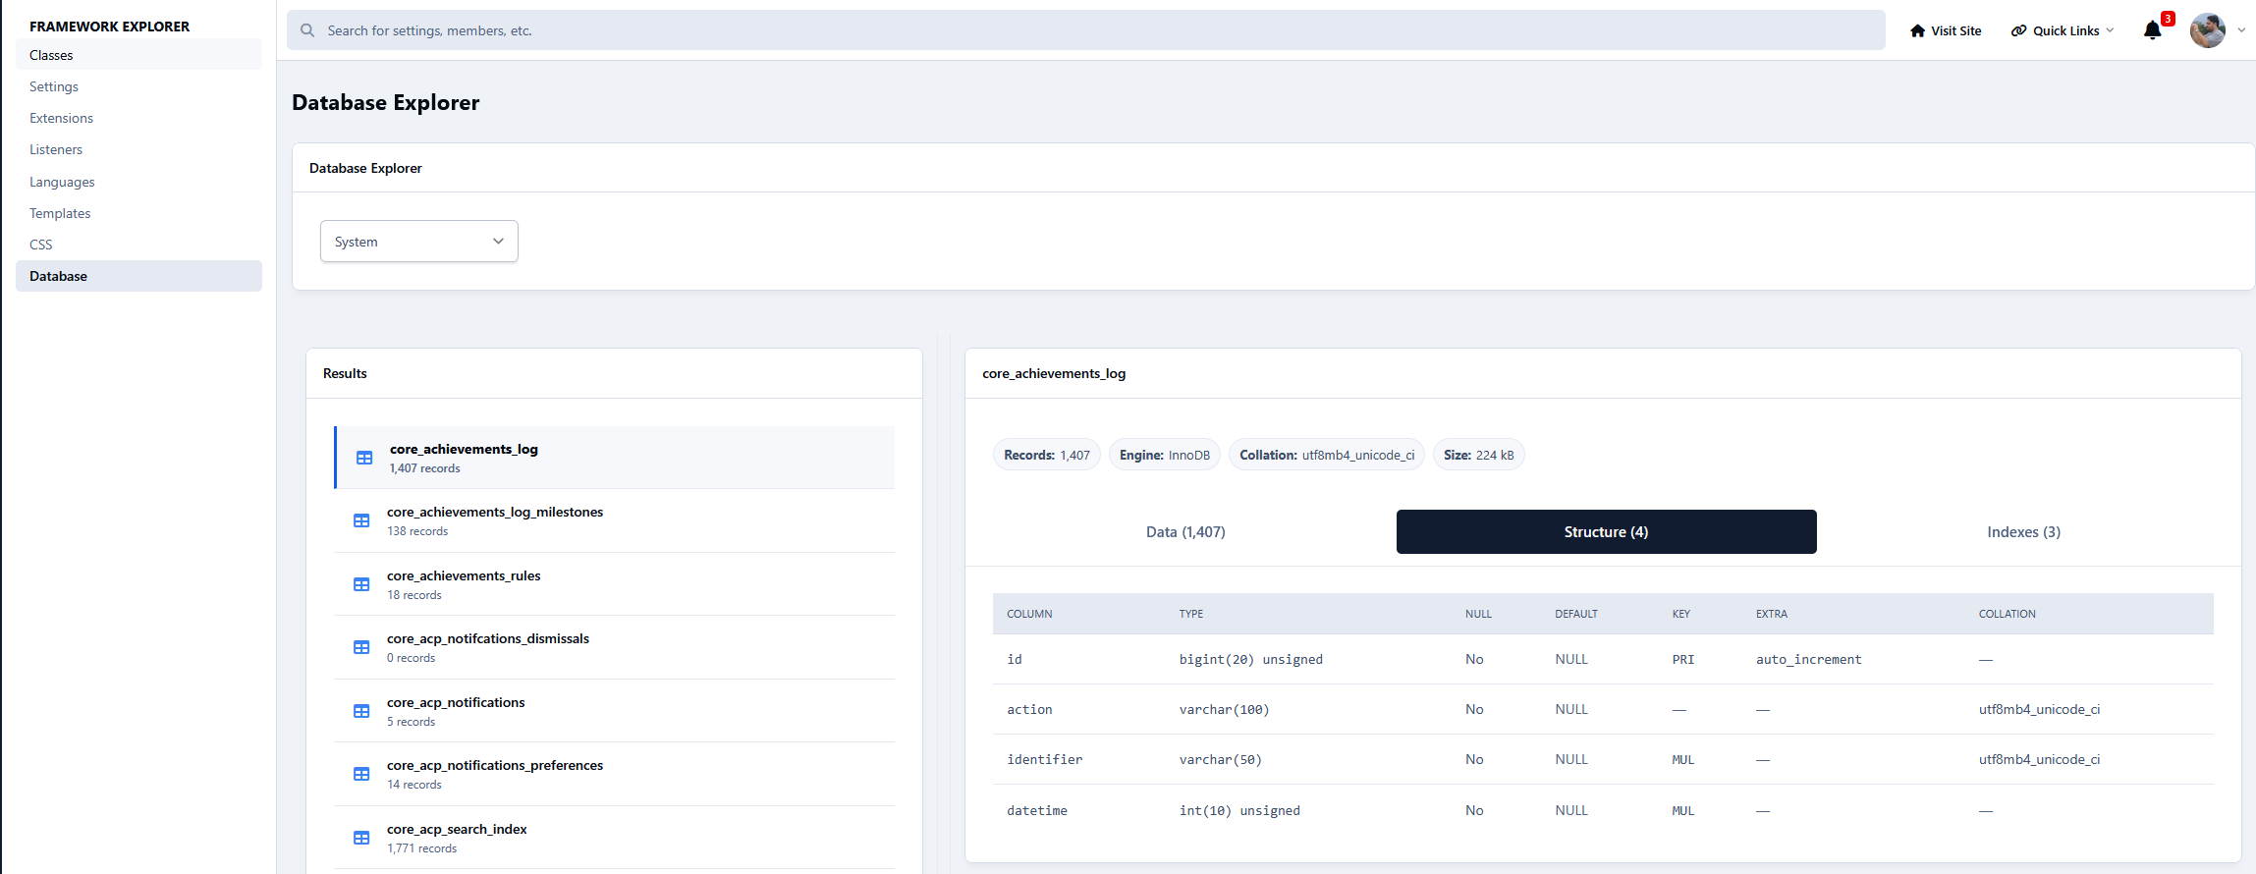Screen dimensions: 2256x874
Task: Click the COLUMN header
Action: point(1029,614)
